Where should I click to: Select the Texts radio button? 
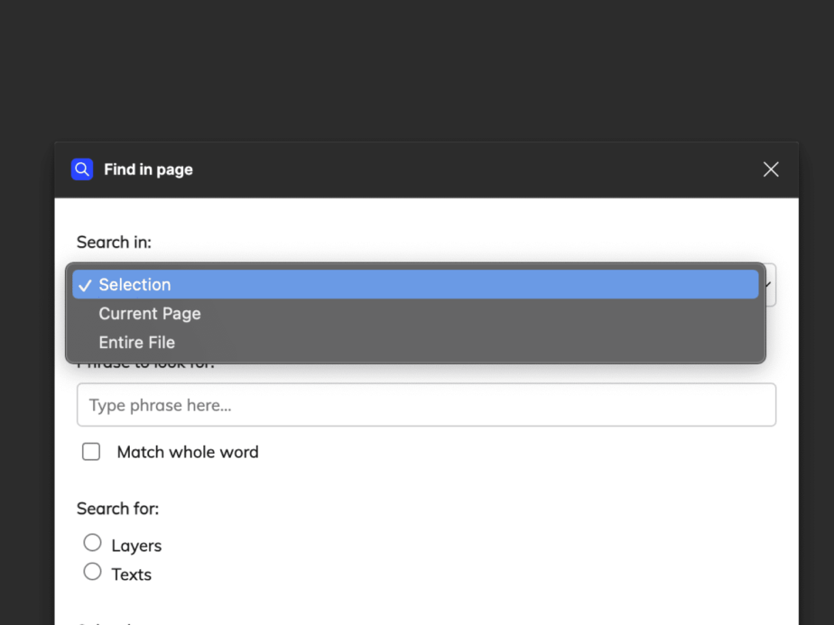92,572
